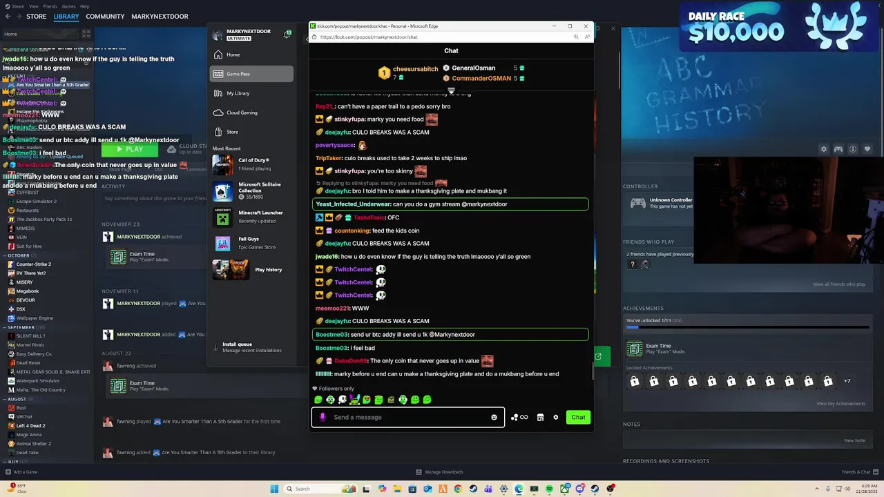Click Add a Game in Steam

[x=21, y=472]
